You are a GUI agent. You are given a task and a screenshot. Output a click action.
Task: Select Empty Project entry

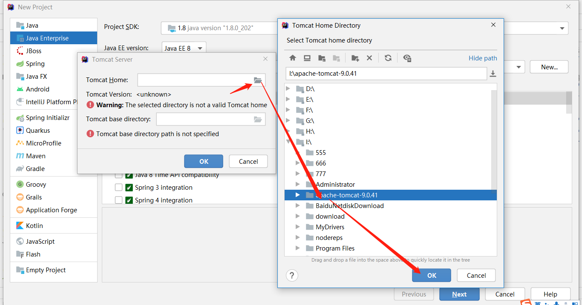[54, 270]
